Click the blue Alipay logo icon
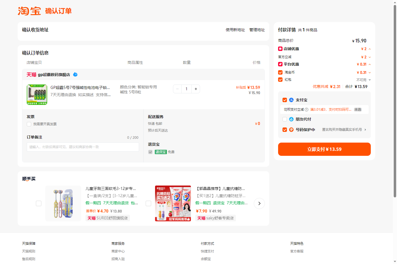Viewport: 397px width, 264px height. 291,100
